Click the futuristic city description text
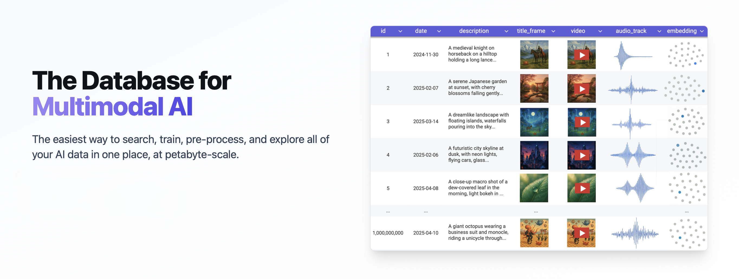Viewport: 739px width, 279px height. (476, 154)
